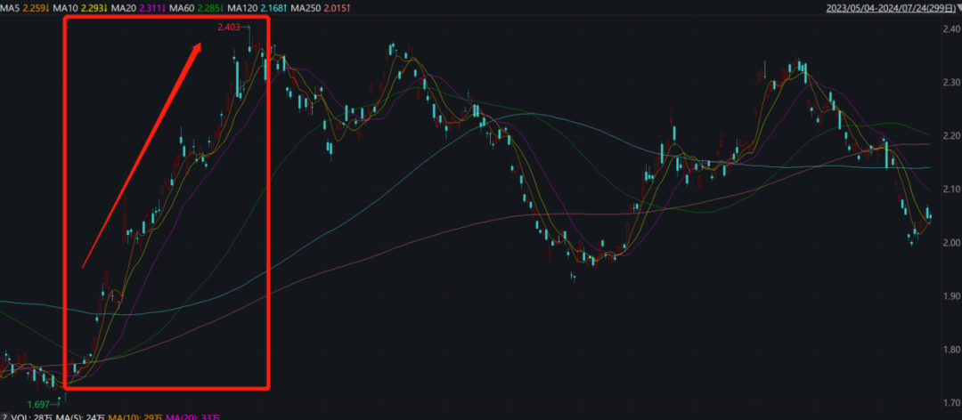Click the volume panel number icon
Image resolution: width=962 pixels, height=420 pixels.
4,417
